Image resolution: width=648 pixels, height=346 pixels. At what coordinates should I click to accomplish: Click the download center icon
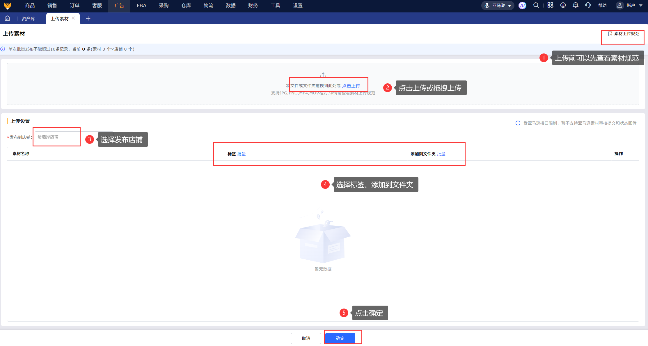point(563,5)
